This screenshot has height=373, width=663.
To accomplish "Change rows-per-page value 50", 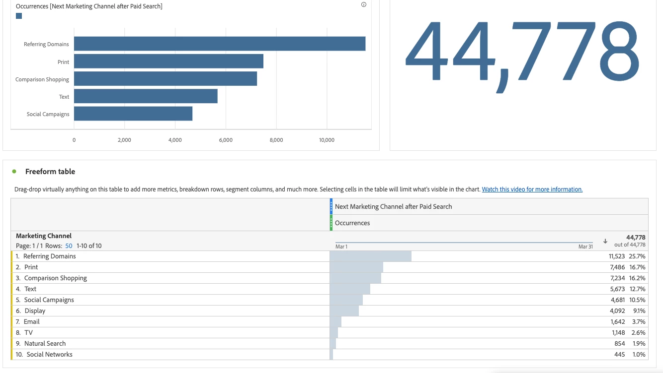I will (x=69, y=246).
